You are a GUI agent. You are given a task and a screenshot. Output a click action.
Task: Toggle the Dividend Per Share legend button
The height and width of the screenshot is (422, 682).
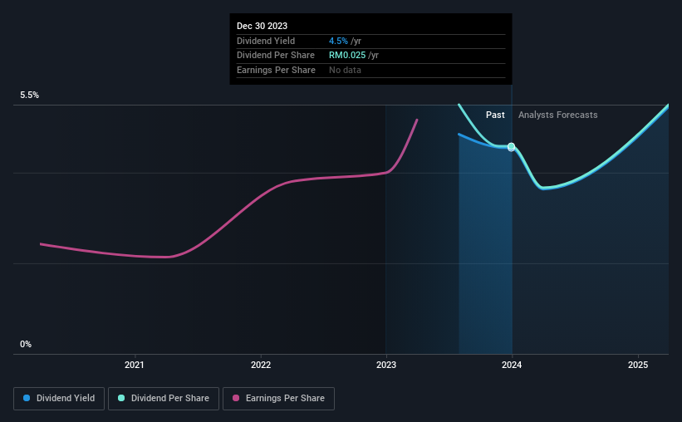[164, 399]
